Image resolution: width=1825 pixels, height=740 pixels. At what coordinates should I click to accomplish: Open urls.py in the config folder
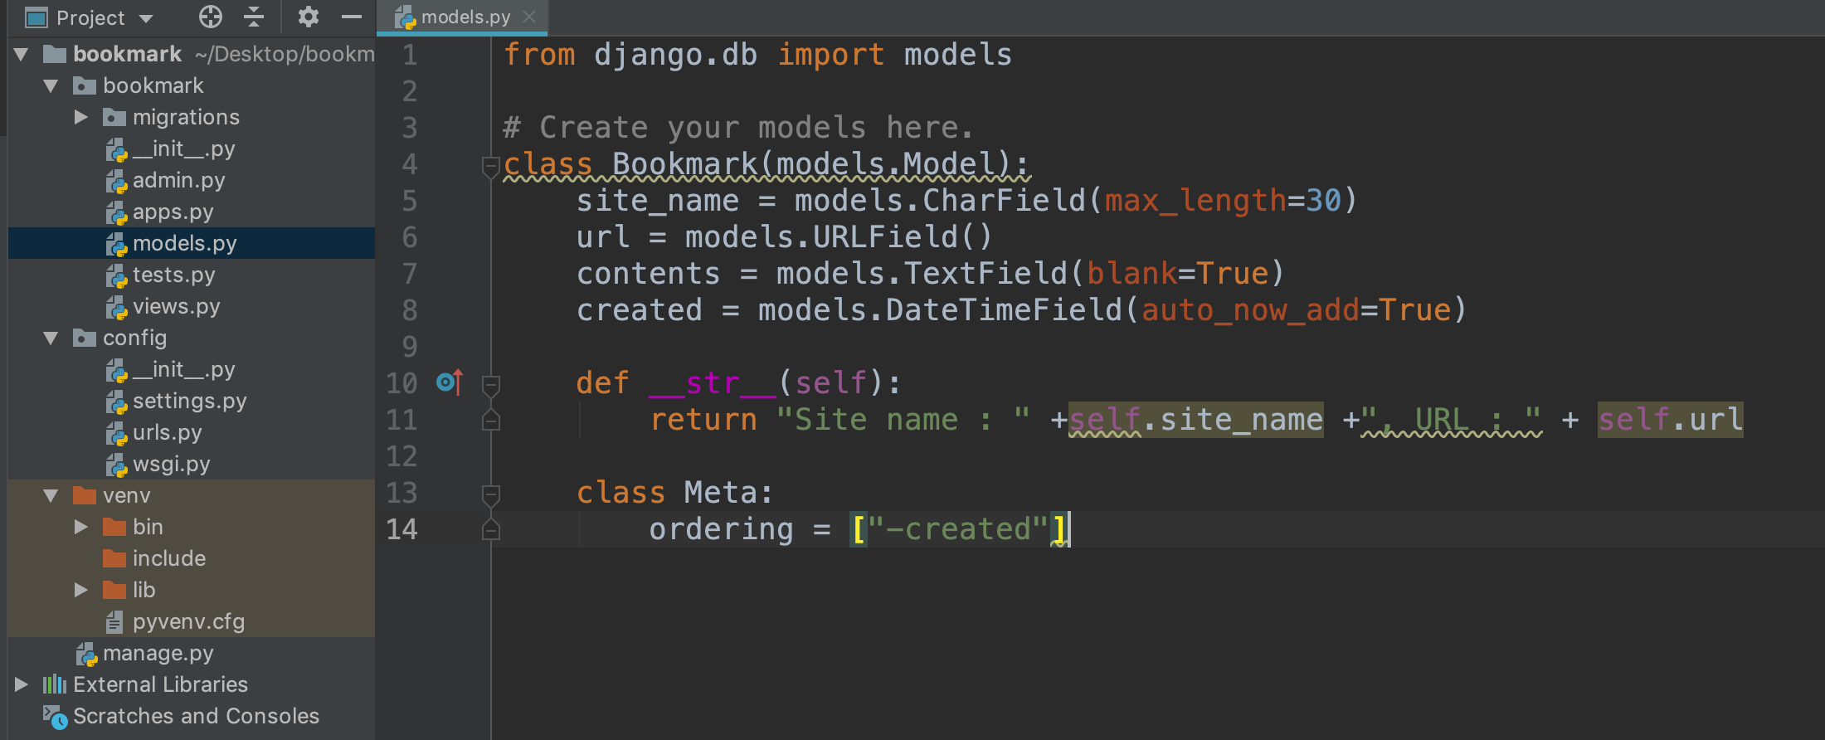(x=167, y=432)
